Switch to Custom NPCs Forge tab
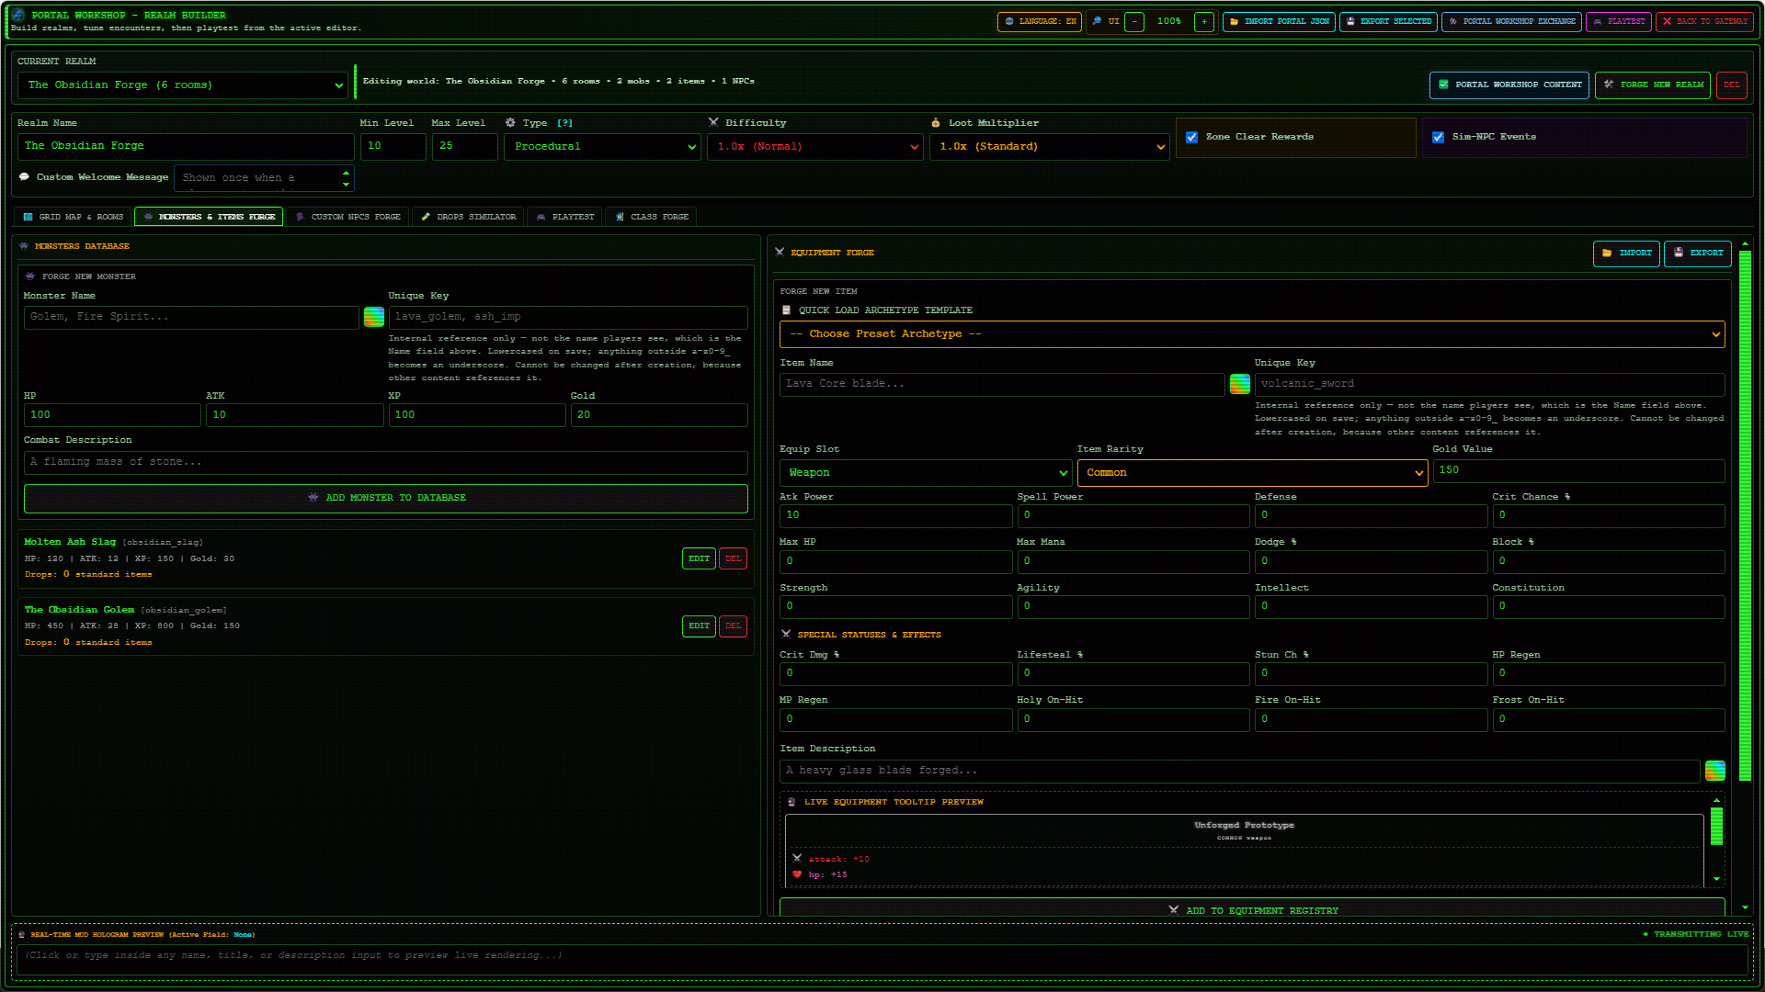1765x992 pixels. click(x=348, y=217)
